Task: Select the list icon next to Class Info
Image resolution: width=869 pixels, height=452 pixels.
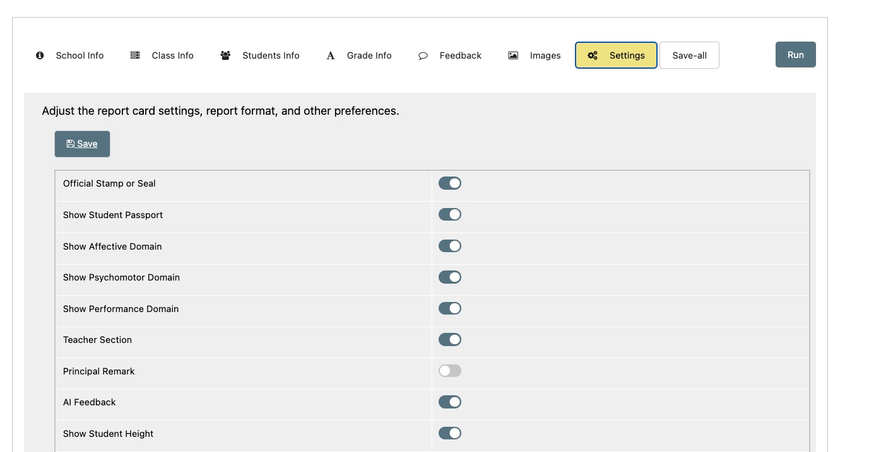Action: pos(134,55)
